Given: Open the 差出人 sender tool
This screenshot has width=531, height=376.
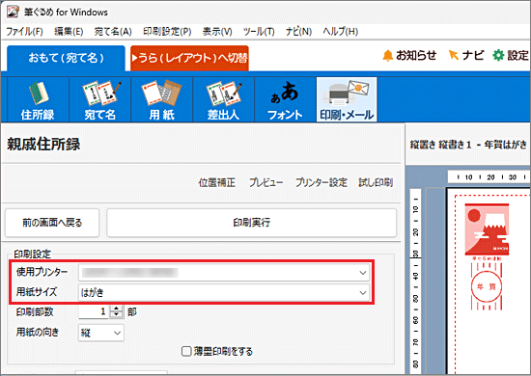Looking at the screenshot, I should pyautogui.click(x=223, y=99).
